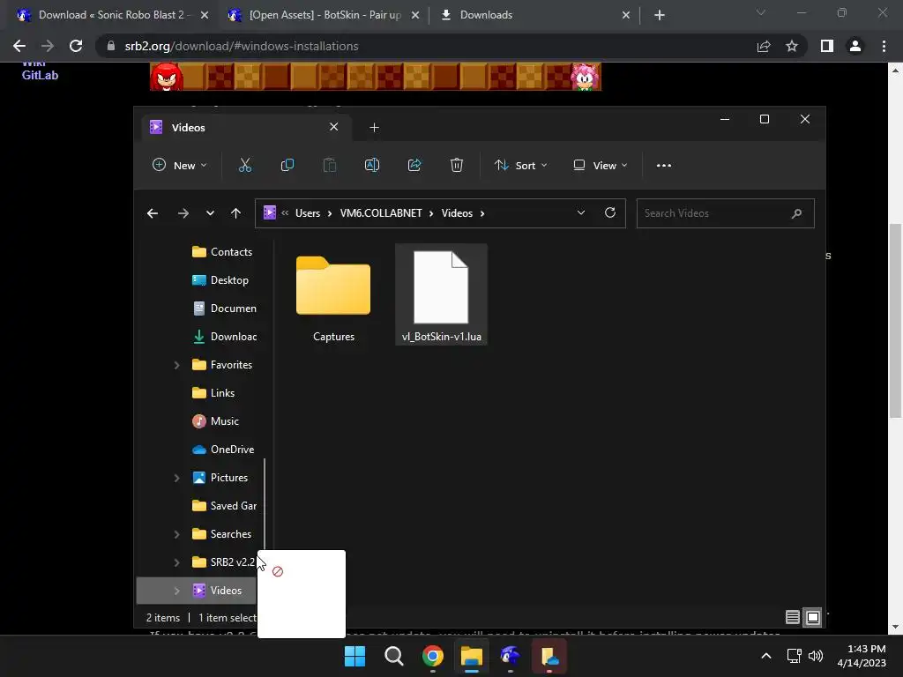This screenshot has height=677, width=903.
Task: Open Chrome profile icon
Action: (855, 46)
